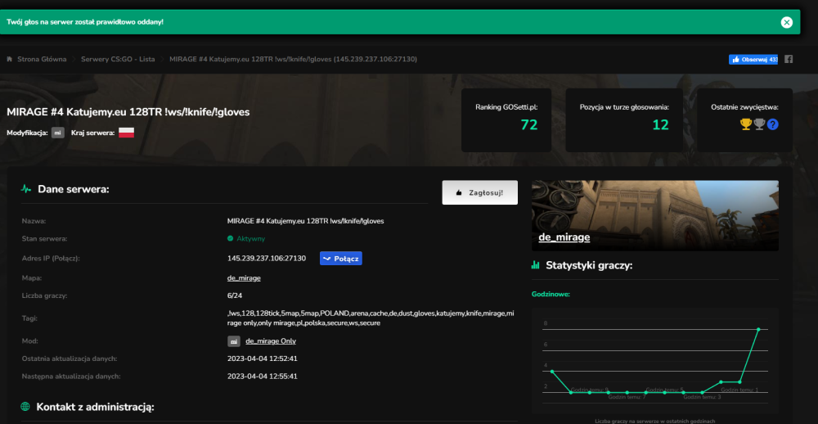
Task: Open the Facebook page icon
Action: [x=789, y=59]
